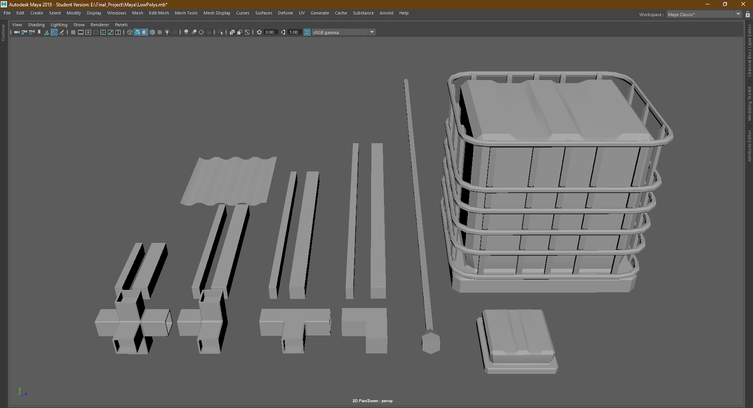This screenshot has width=753, height=408.
Task: Click the gamma value field showing 1.00
Action: click(294, 32)
